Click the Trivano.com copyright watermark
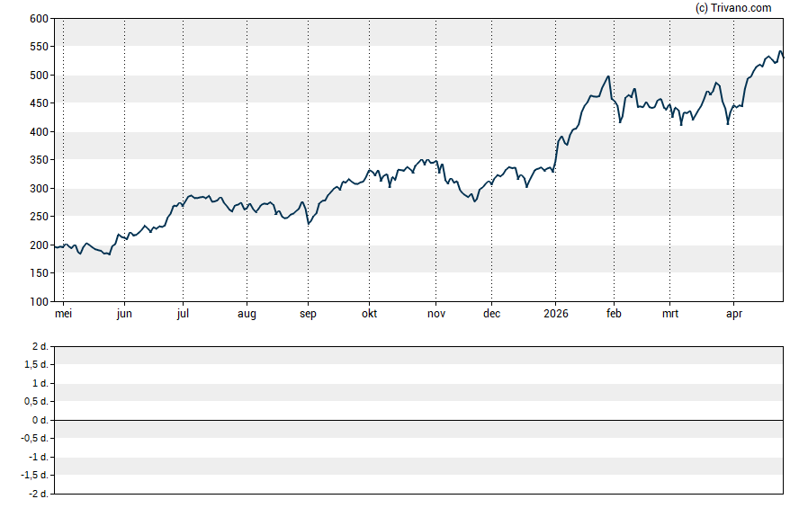This screenshot has width=799, height=508. (x=733, y=8)
